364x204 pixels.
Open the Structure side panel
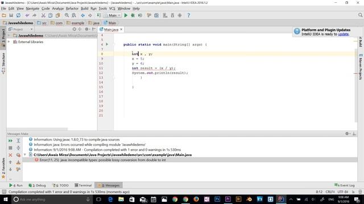[3, 63]
